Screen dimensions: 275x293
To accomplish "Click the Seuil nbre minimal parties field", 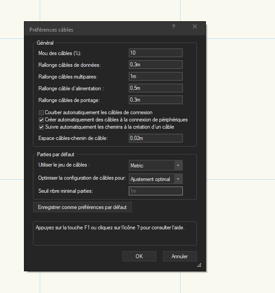I will coord(155,191).
